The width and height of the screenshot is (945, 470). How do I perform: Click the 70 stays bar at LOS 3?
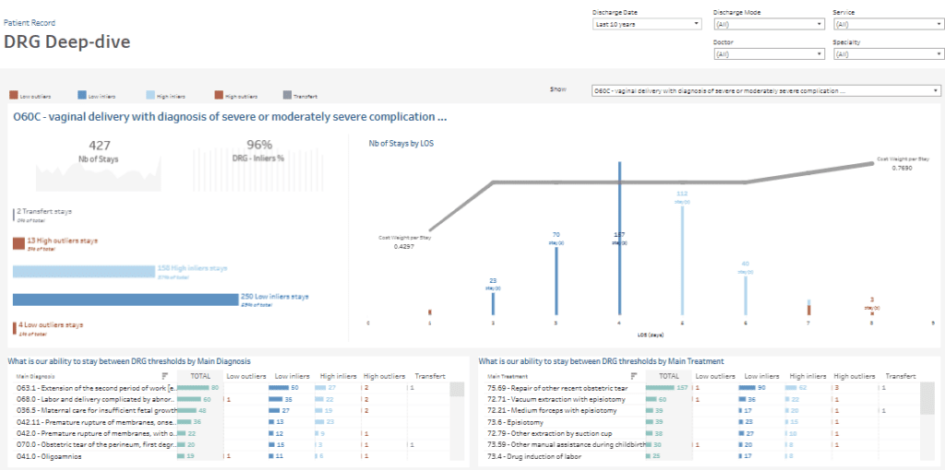click(556, 281)
